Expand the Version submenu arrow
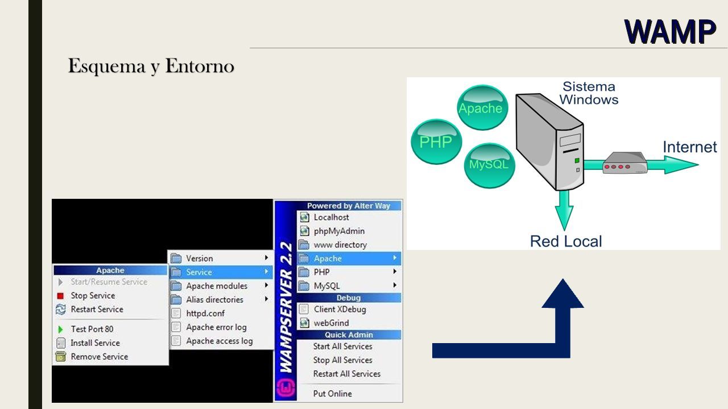Viewport: 728px width, 409px height. (266, 258)
